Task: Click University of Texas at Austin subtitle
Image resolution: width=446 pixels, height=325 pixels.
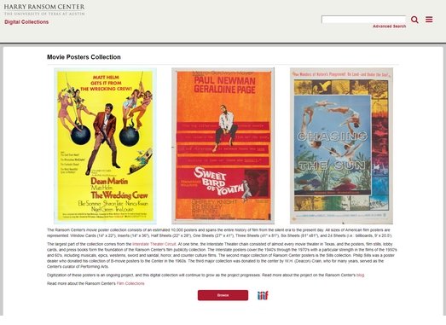Action: tap(44, 14)
